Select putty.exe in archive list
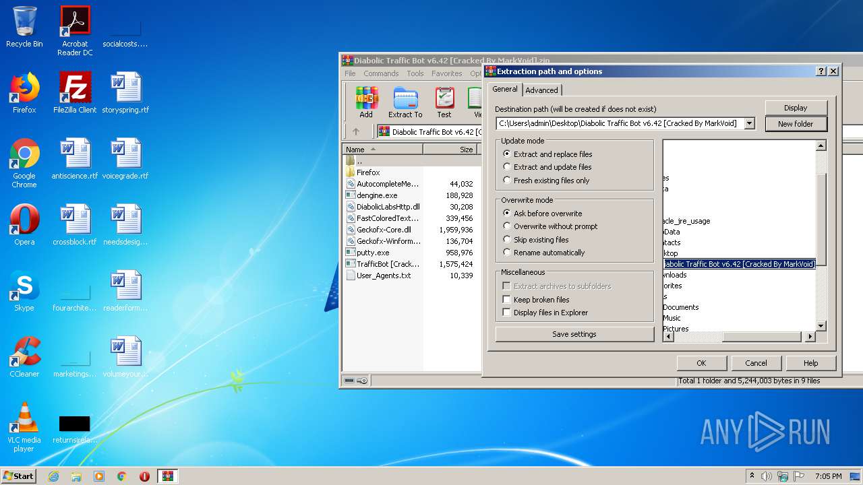Viewport: 863px width, 485px height. [x=373, y=253]
